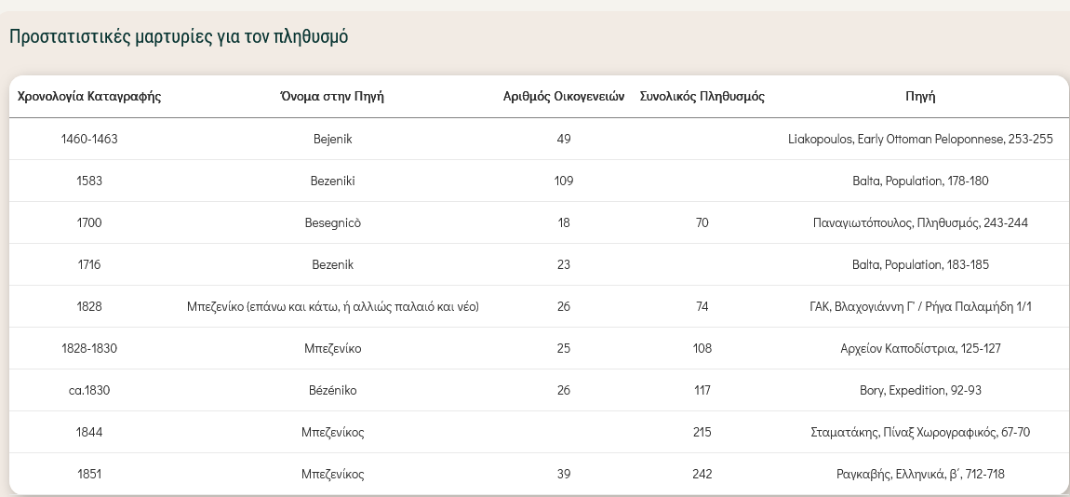Open the Σταματάκης, Πίναξ Χωρογραφικός source
The height and width of the screenshot is (497, 1070).
click(x=920, y=433)
